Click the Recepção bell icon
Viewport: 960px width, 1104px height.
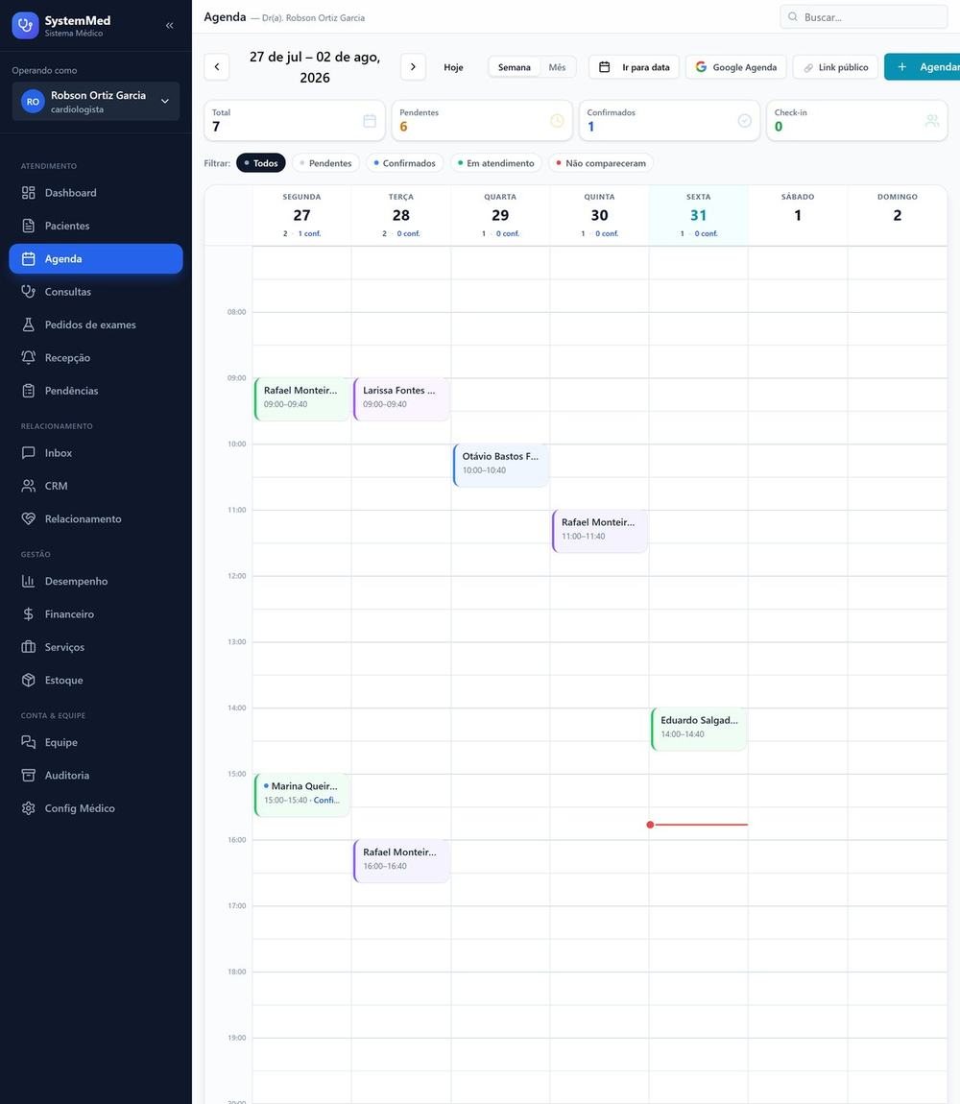(28, 358)
